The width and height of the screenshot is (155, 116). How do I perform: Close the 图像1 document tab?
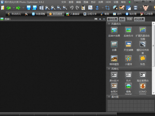point(104,19)
